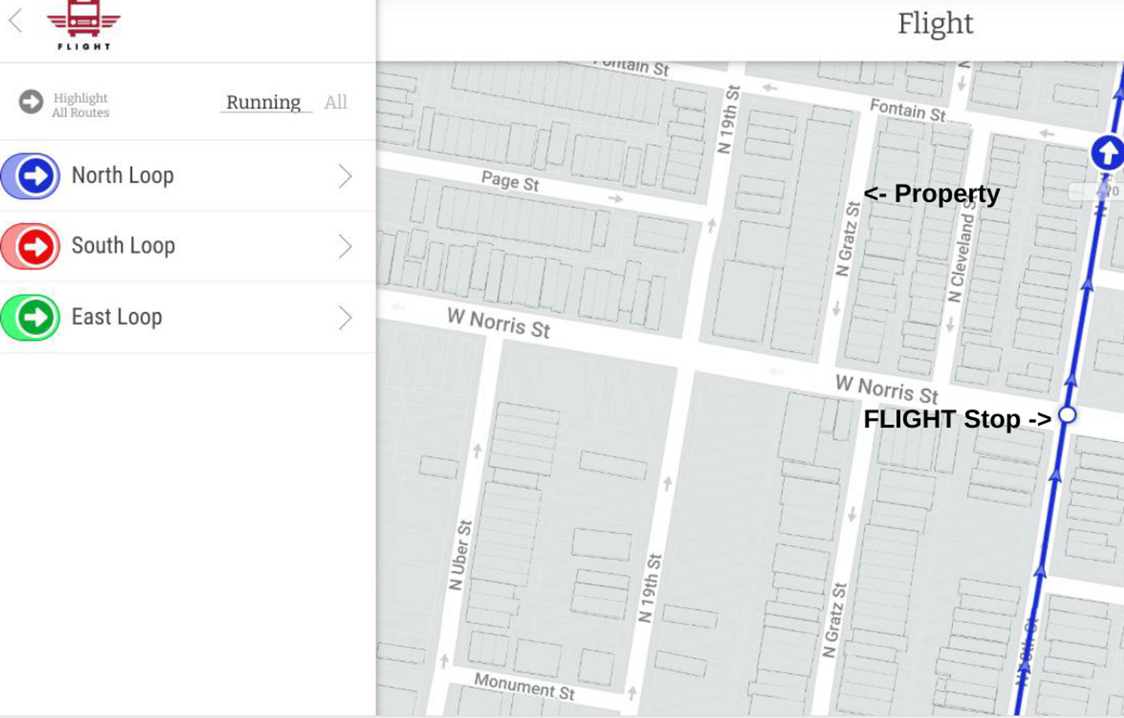Switch to the All routes tab

(335, 102)
